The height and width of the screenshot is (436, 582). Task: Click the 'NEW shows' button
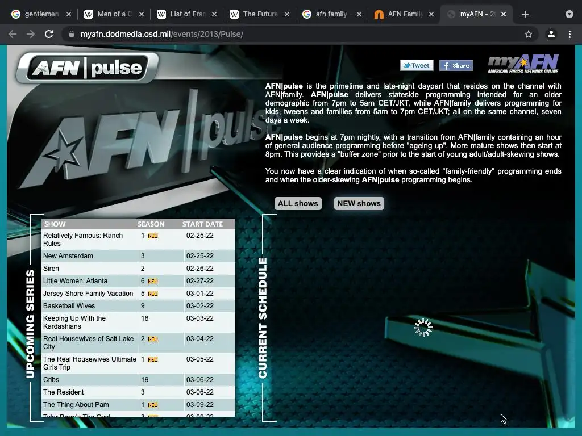359,203
